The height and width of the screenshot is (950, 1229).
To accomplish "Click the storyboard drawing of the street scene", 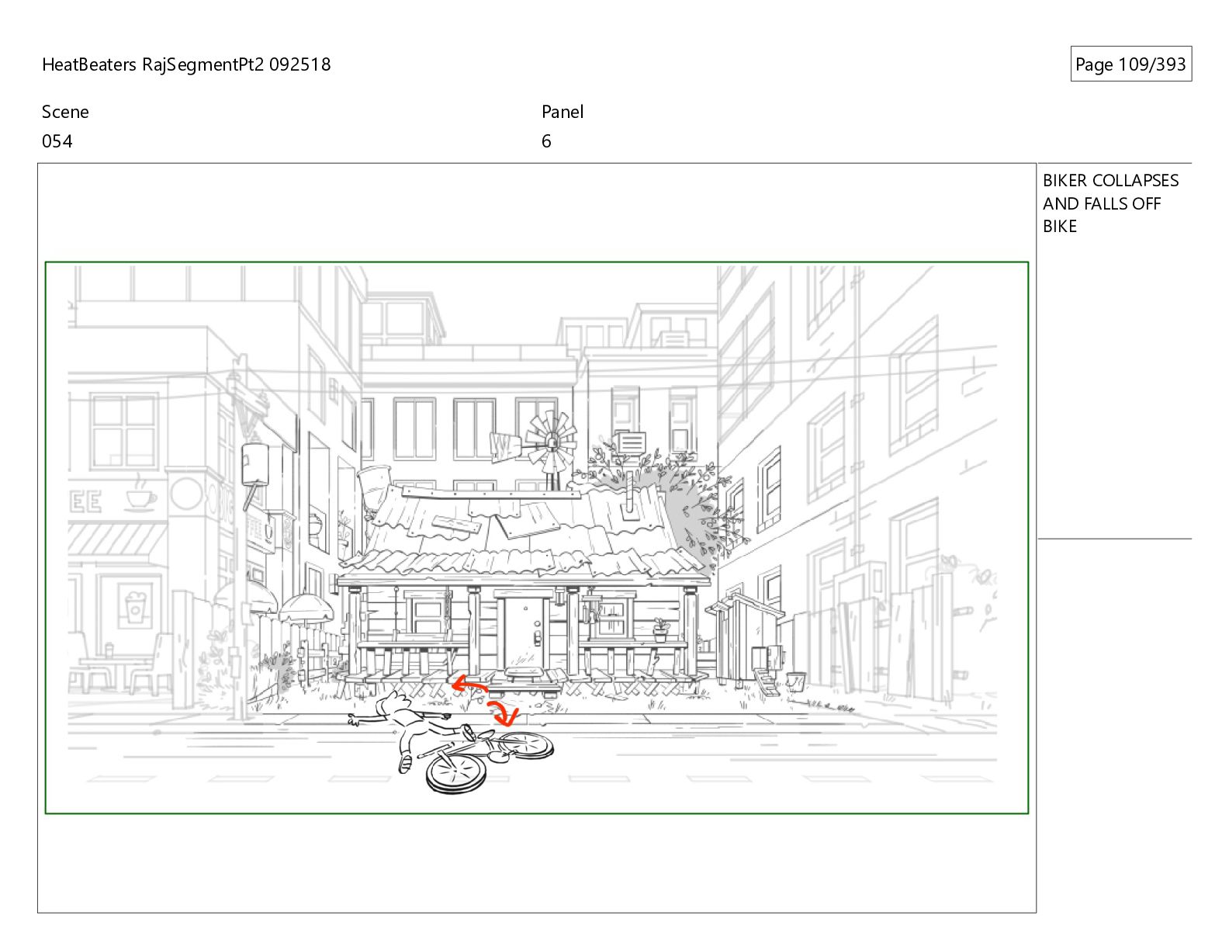I will pos(537,538).
